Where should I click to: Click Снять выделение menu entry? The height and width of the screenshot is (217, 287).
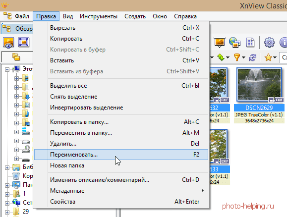point(121,97)
